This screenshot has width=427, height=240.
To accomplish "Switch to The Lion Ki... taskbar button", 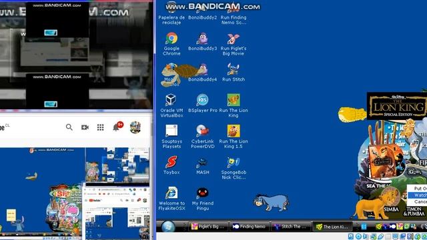I will click(332, 227).
